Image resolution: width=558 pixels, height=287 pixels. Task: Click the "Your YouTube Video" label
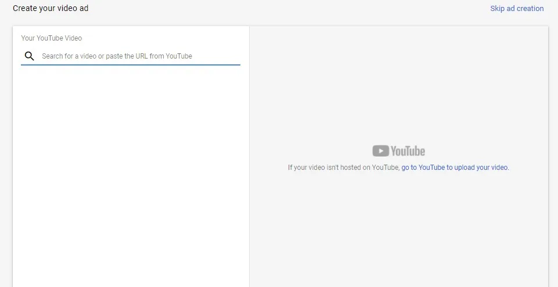52,38
